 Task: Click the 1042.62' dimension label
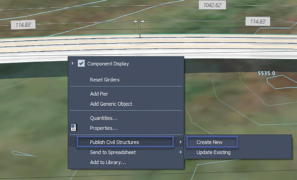pos(212,5)
